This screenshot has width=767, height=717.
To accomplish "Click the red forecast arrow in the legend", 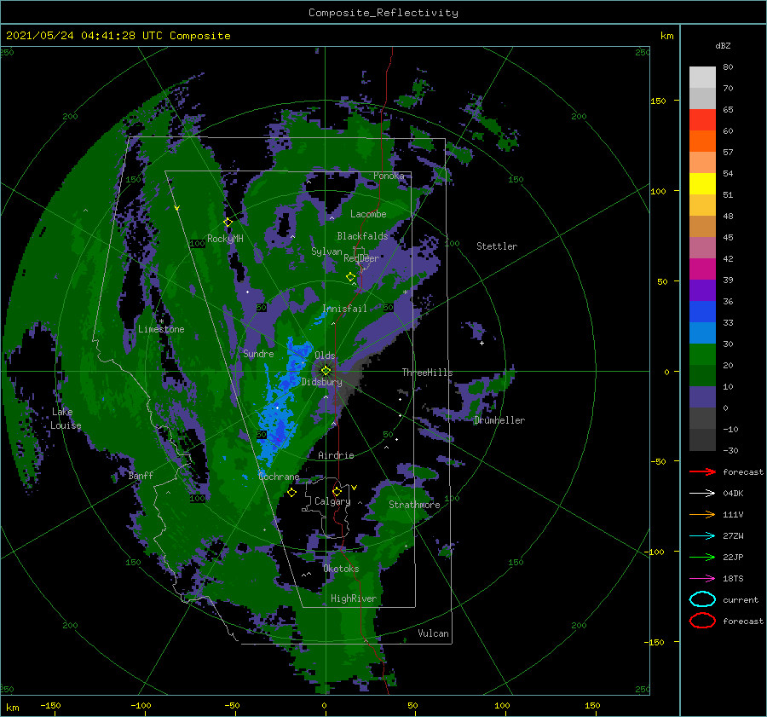I will pyautogui.click(x=703, y=471).
